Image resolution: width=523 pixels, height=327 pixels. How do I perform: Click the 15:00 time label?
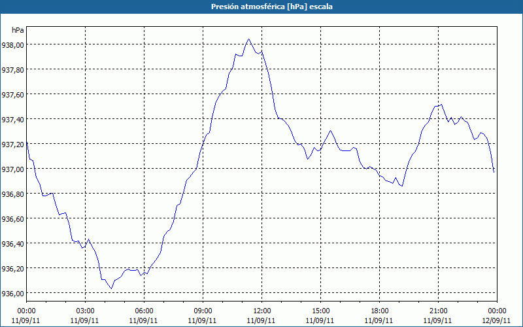pyautogui.click(x=320, y=311)
